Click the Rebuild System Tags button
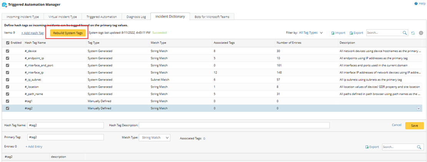The image size is (427, 162). [68, 33]
